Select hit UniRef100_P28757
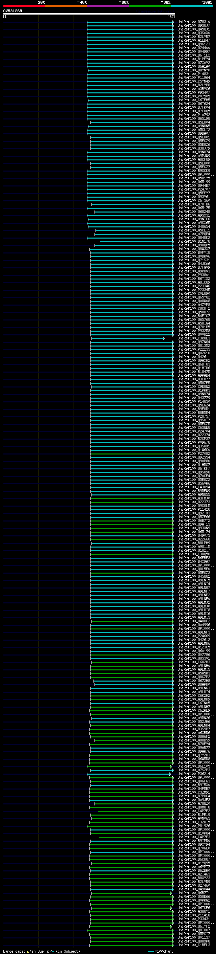 click(x=194, y=416)
